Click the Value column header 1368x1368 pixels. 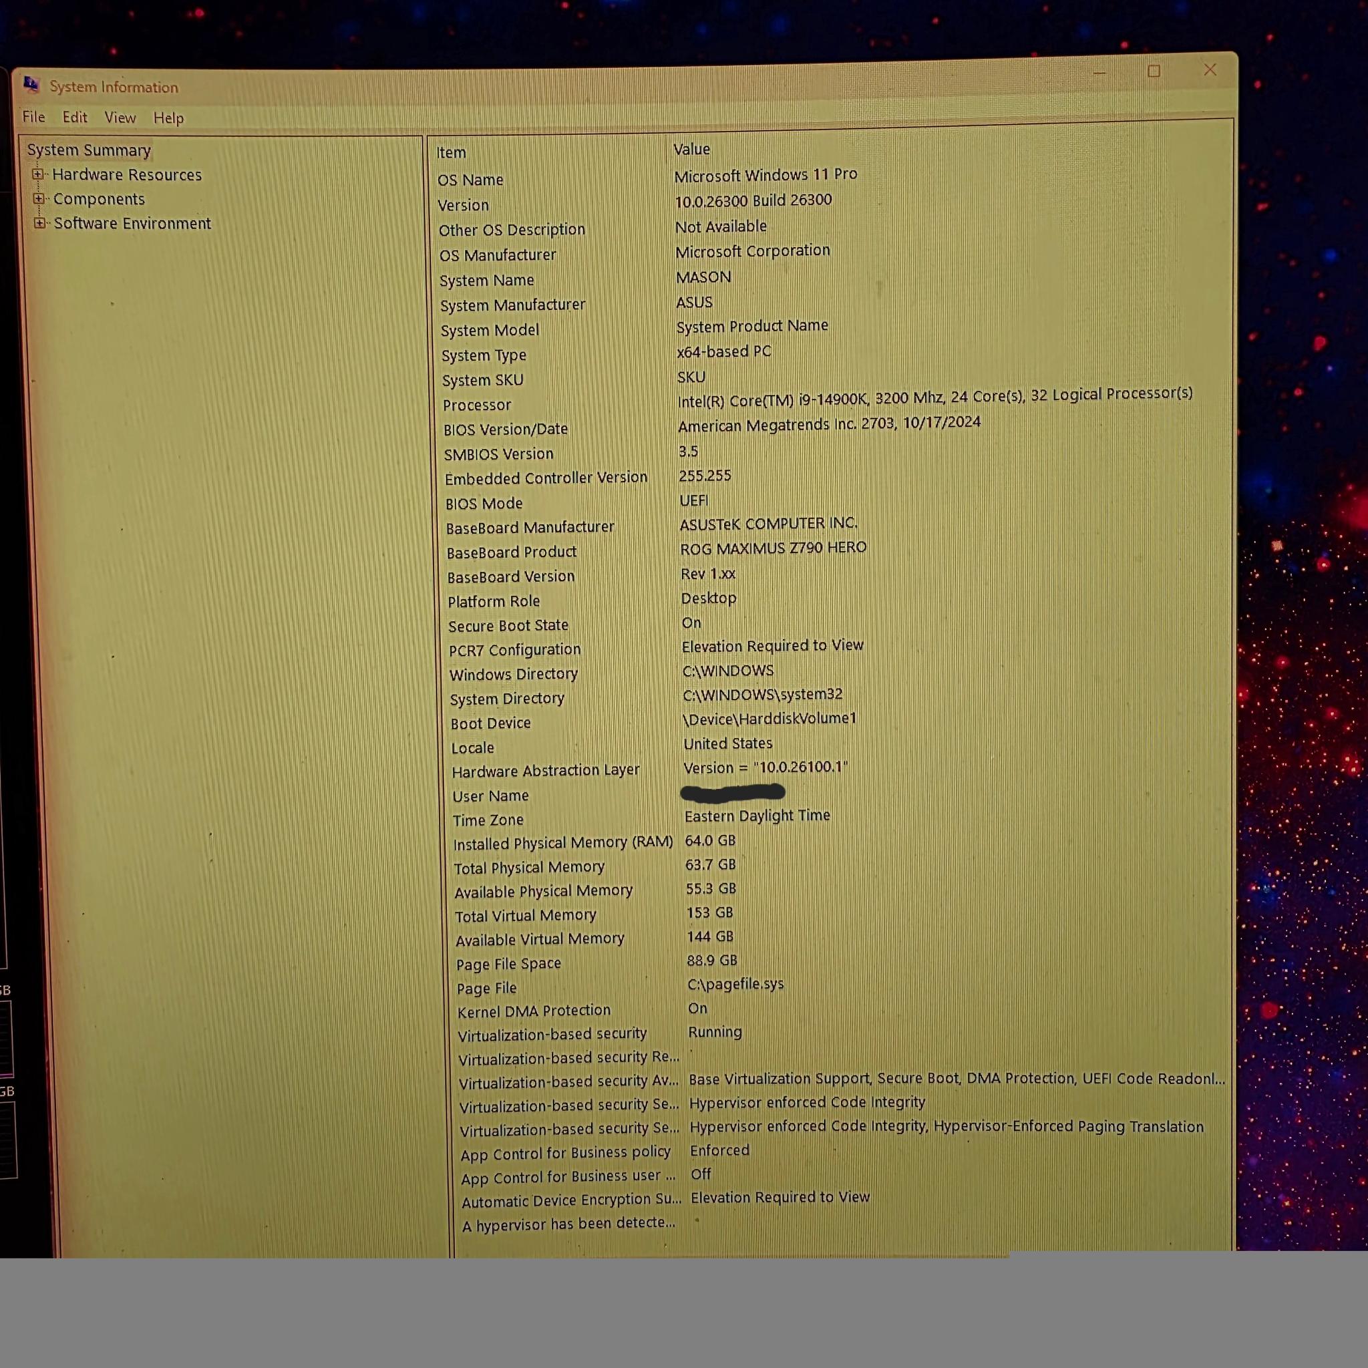691,149
